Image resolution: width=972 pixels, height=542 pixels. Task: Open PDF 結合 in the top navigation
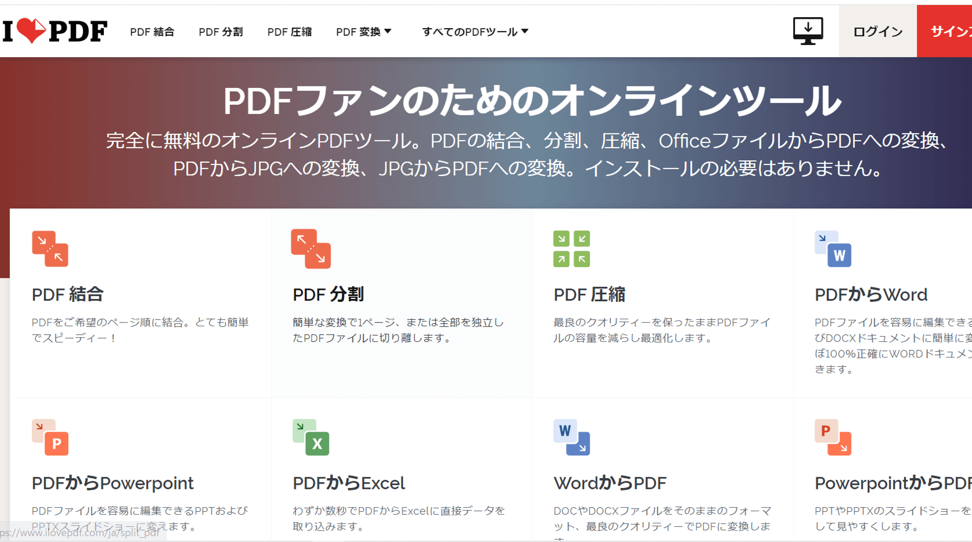click(152, 32)
